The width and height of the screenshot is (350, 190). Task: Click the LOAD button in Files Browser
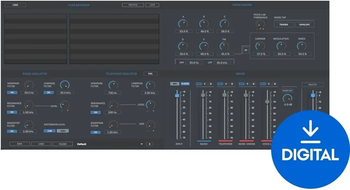click(x=15, y=5)
